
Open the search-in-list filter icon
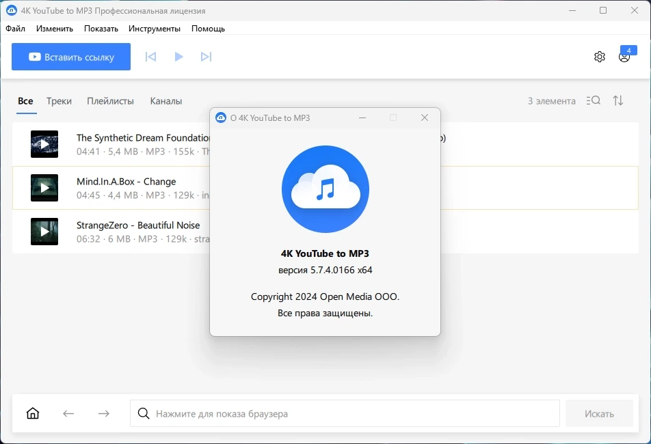click(594, 100)
